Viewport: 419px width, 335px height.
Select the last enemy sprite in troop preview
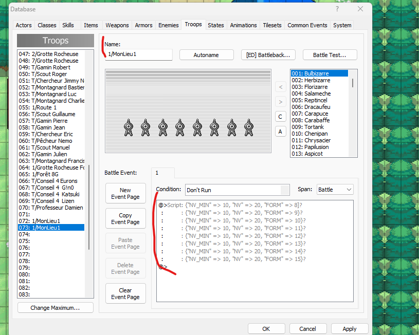[249, 128]
